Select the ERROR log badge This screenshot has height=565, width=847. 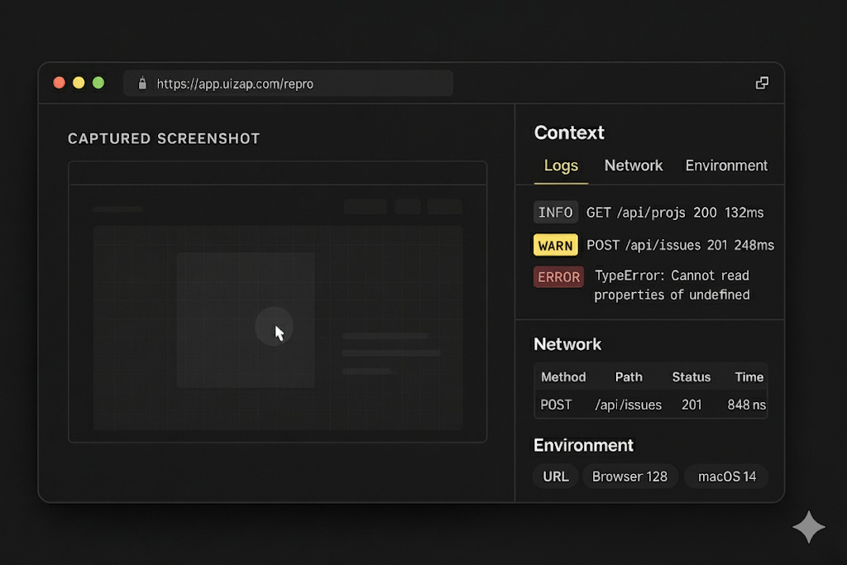click(x=558, y=277)
